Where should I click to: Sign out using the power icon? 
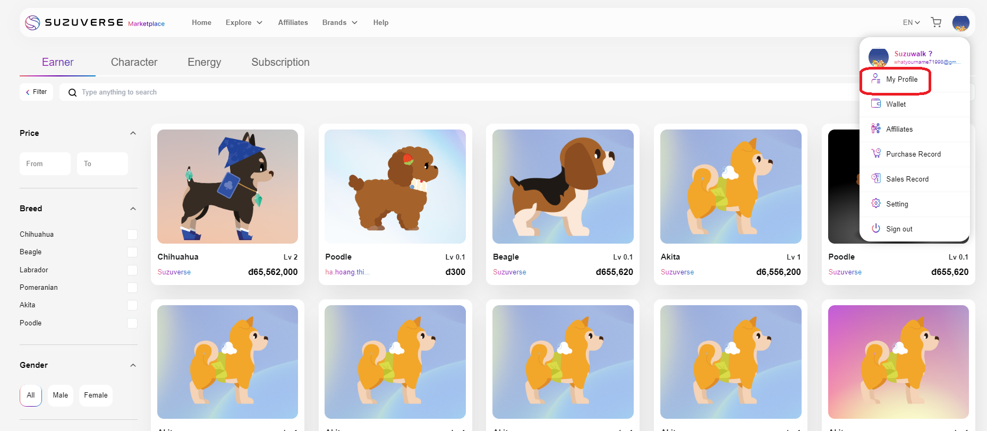(x=877, y=229)
